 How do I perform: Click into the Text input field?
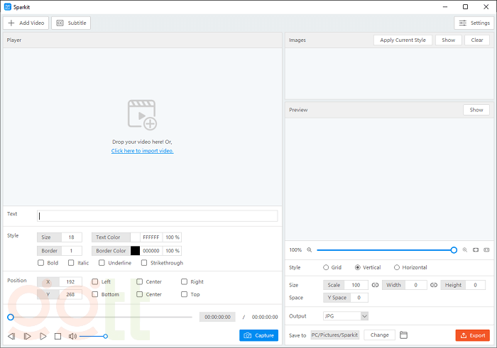click(157, 216)
